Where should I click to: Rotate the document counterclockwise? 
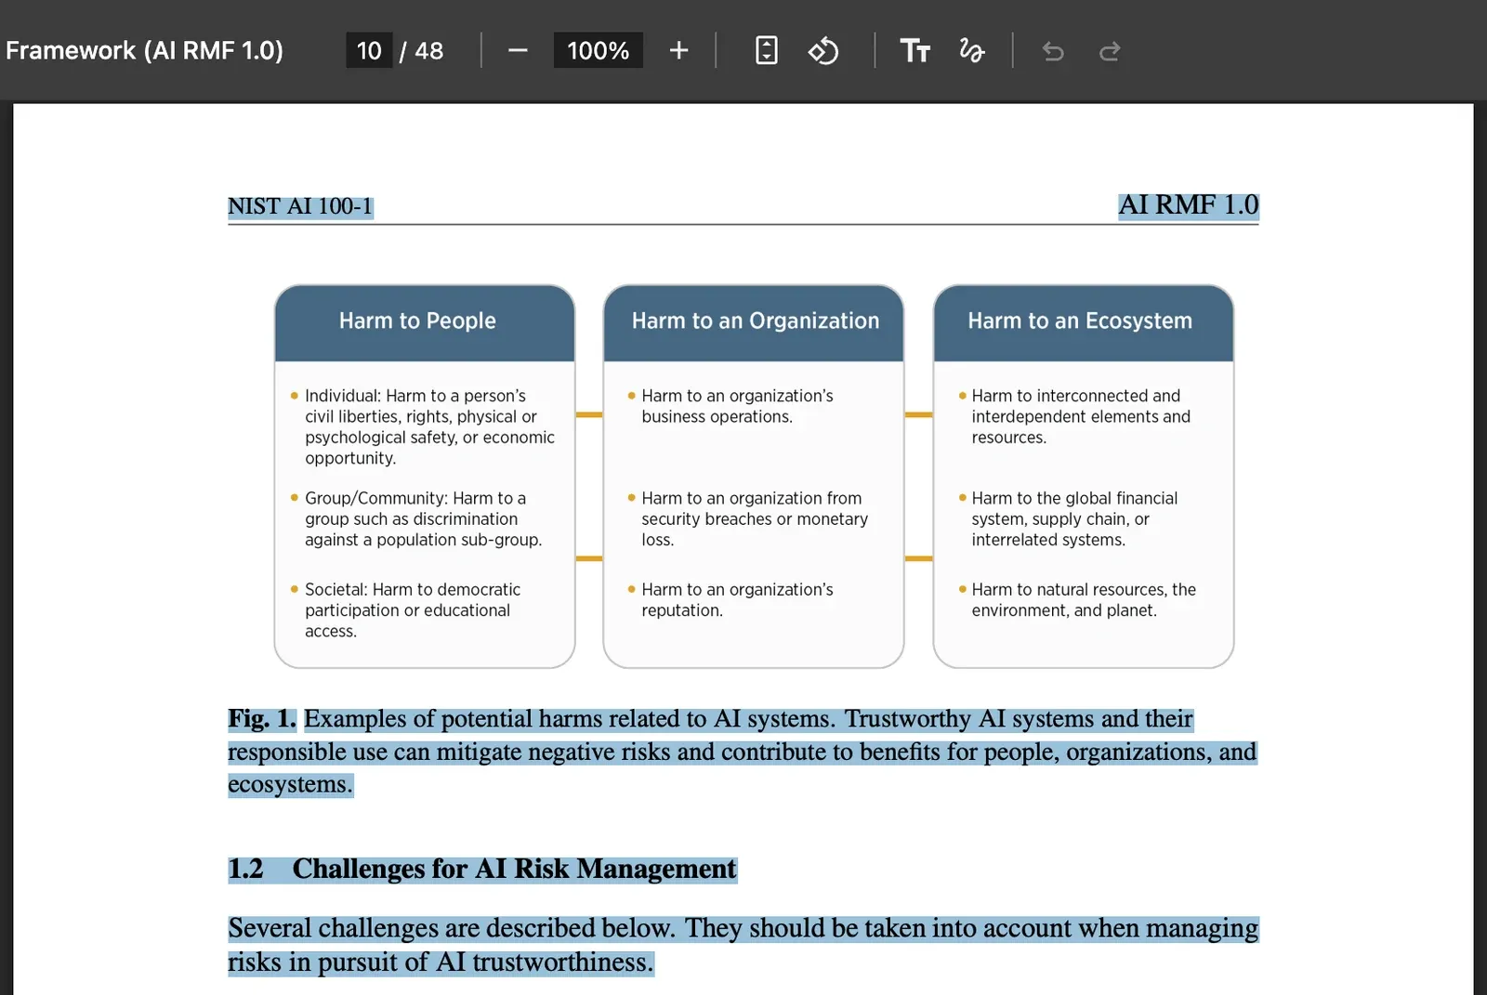[823, 50]
